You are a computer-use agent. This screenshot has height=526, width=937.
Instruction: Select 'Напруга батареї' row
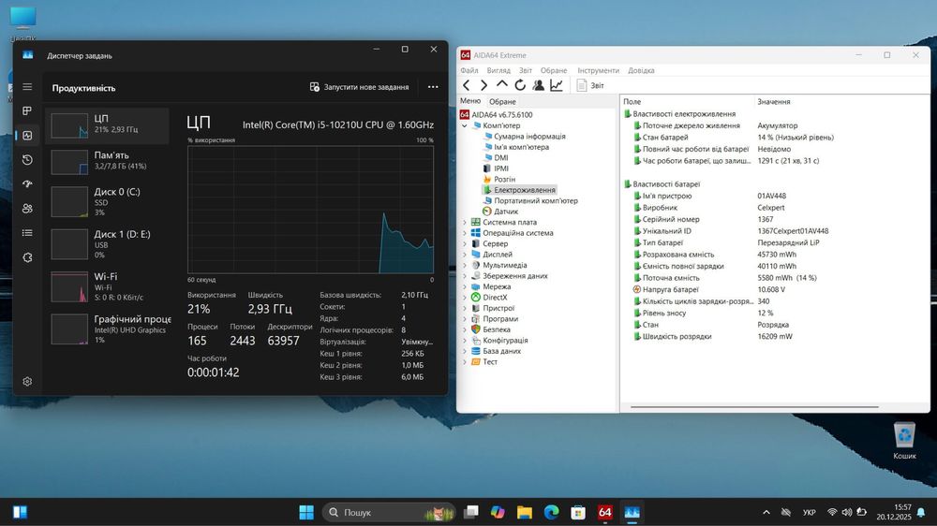coord(777,289)
